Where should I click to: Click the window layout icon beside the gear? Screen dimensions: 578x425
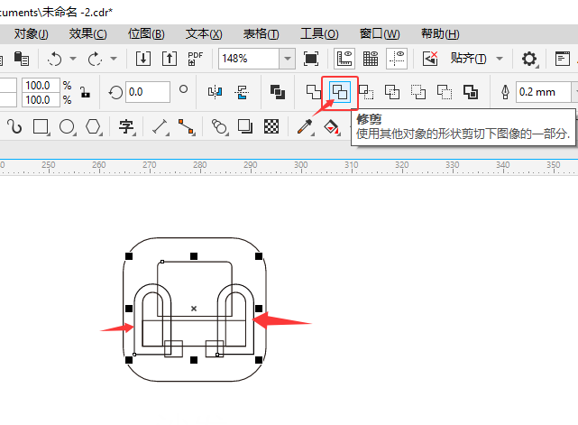(x=563, y=59)
